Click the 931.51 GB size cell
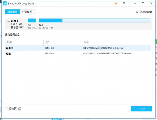The width and height of the screenshot is (157, 120). click(x=49, y=48)
